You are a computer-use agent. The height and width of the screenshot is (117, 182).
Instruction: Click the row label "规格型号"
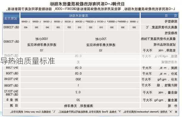point(171,21)
